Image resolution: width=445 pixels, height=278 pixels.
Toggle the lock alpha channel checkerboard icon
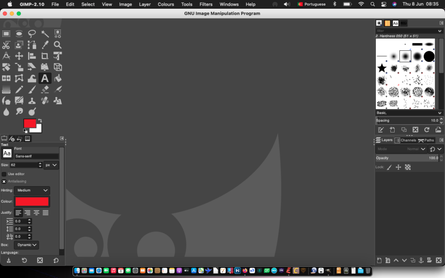pos(408,167)
